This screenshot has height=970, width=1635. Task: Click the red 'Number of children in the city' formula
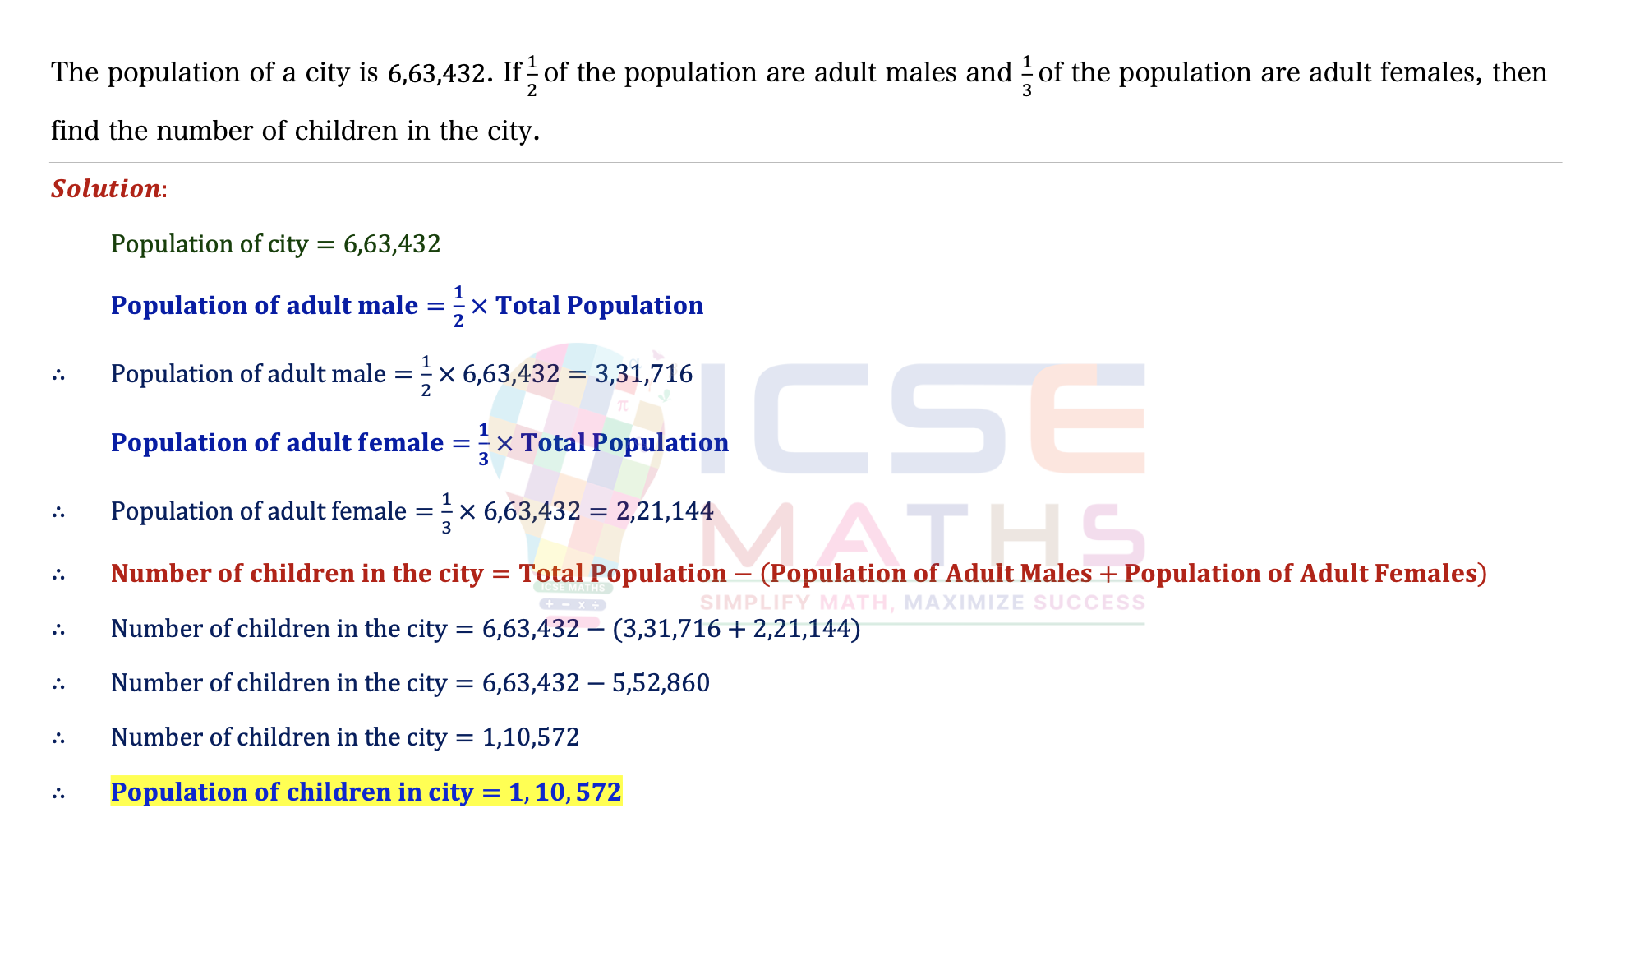click(799, 574)
